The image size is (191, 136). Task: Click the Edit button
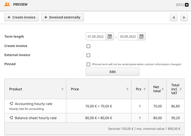pos(113,72)
